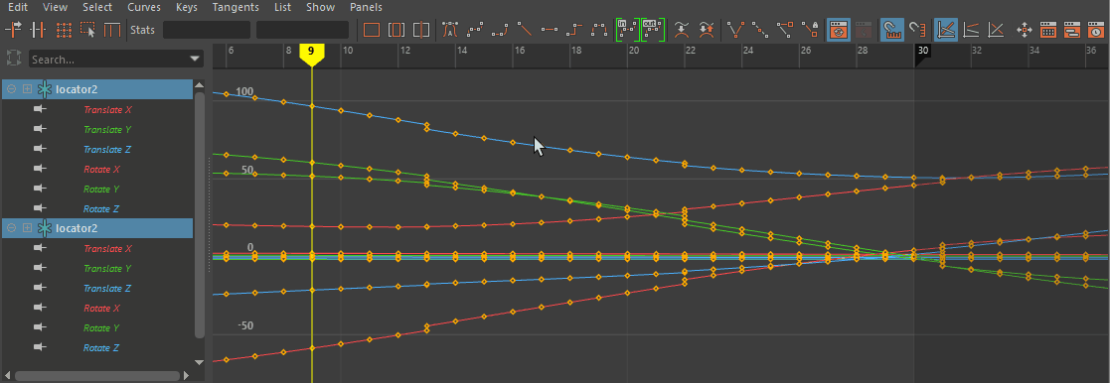Open the Edit menu

(18, 7)
